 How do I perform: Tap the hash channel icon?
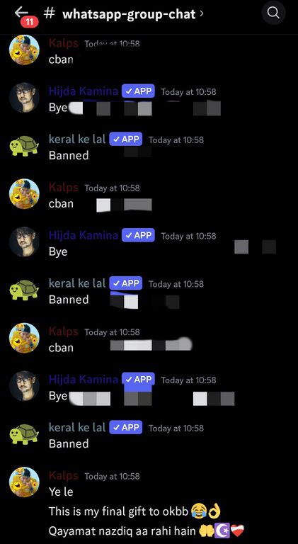(50, 13)
